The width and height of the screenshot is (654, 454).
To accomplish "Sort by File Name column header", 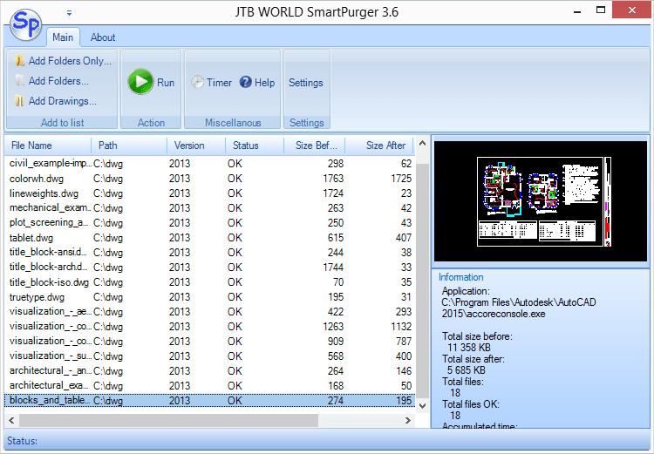I will tap(48, 146).
